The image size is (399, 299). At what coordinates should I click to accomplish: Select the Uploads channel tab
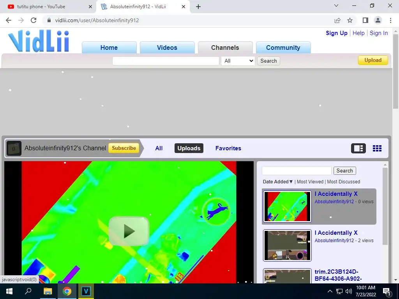click(x=189, y=148)
